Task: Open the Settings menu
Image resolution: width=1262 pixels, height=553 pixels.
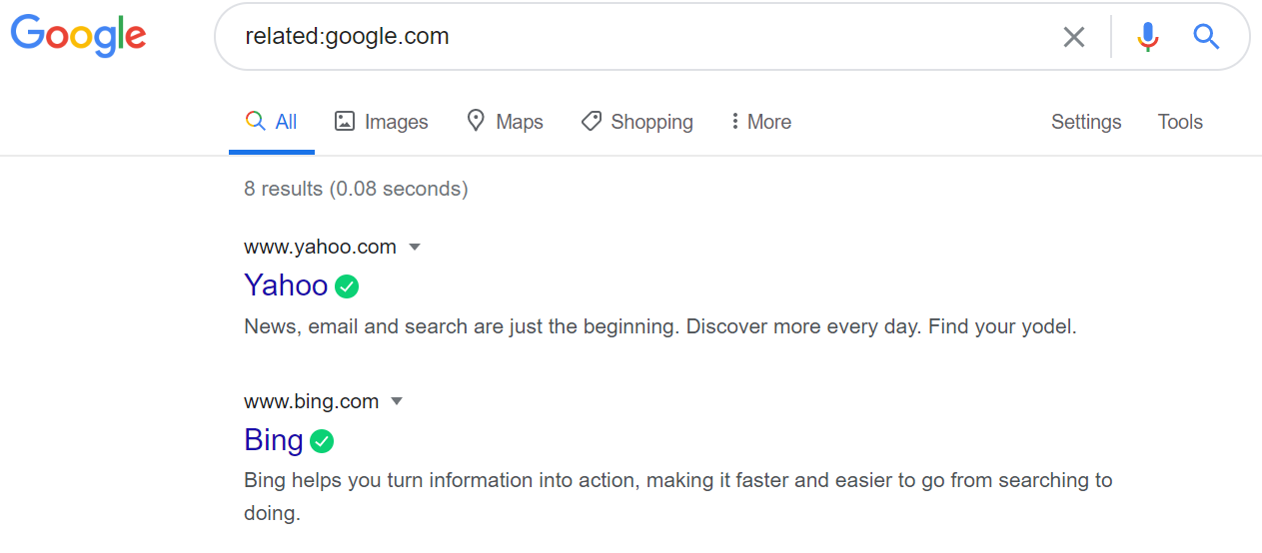Action: 1086,122
